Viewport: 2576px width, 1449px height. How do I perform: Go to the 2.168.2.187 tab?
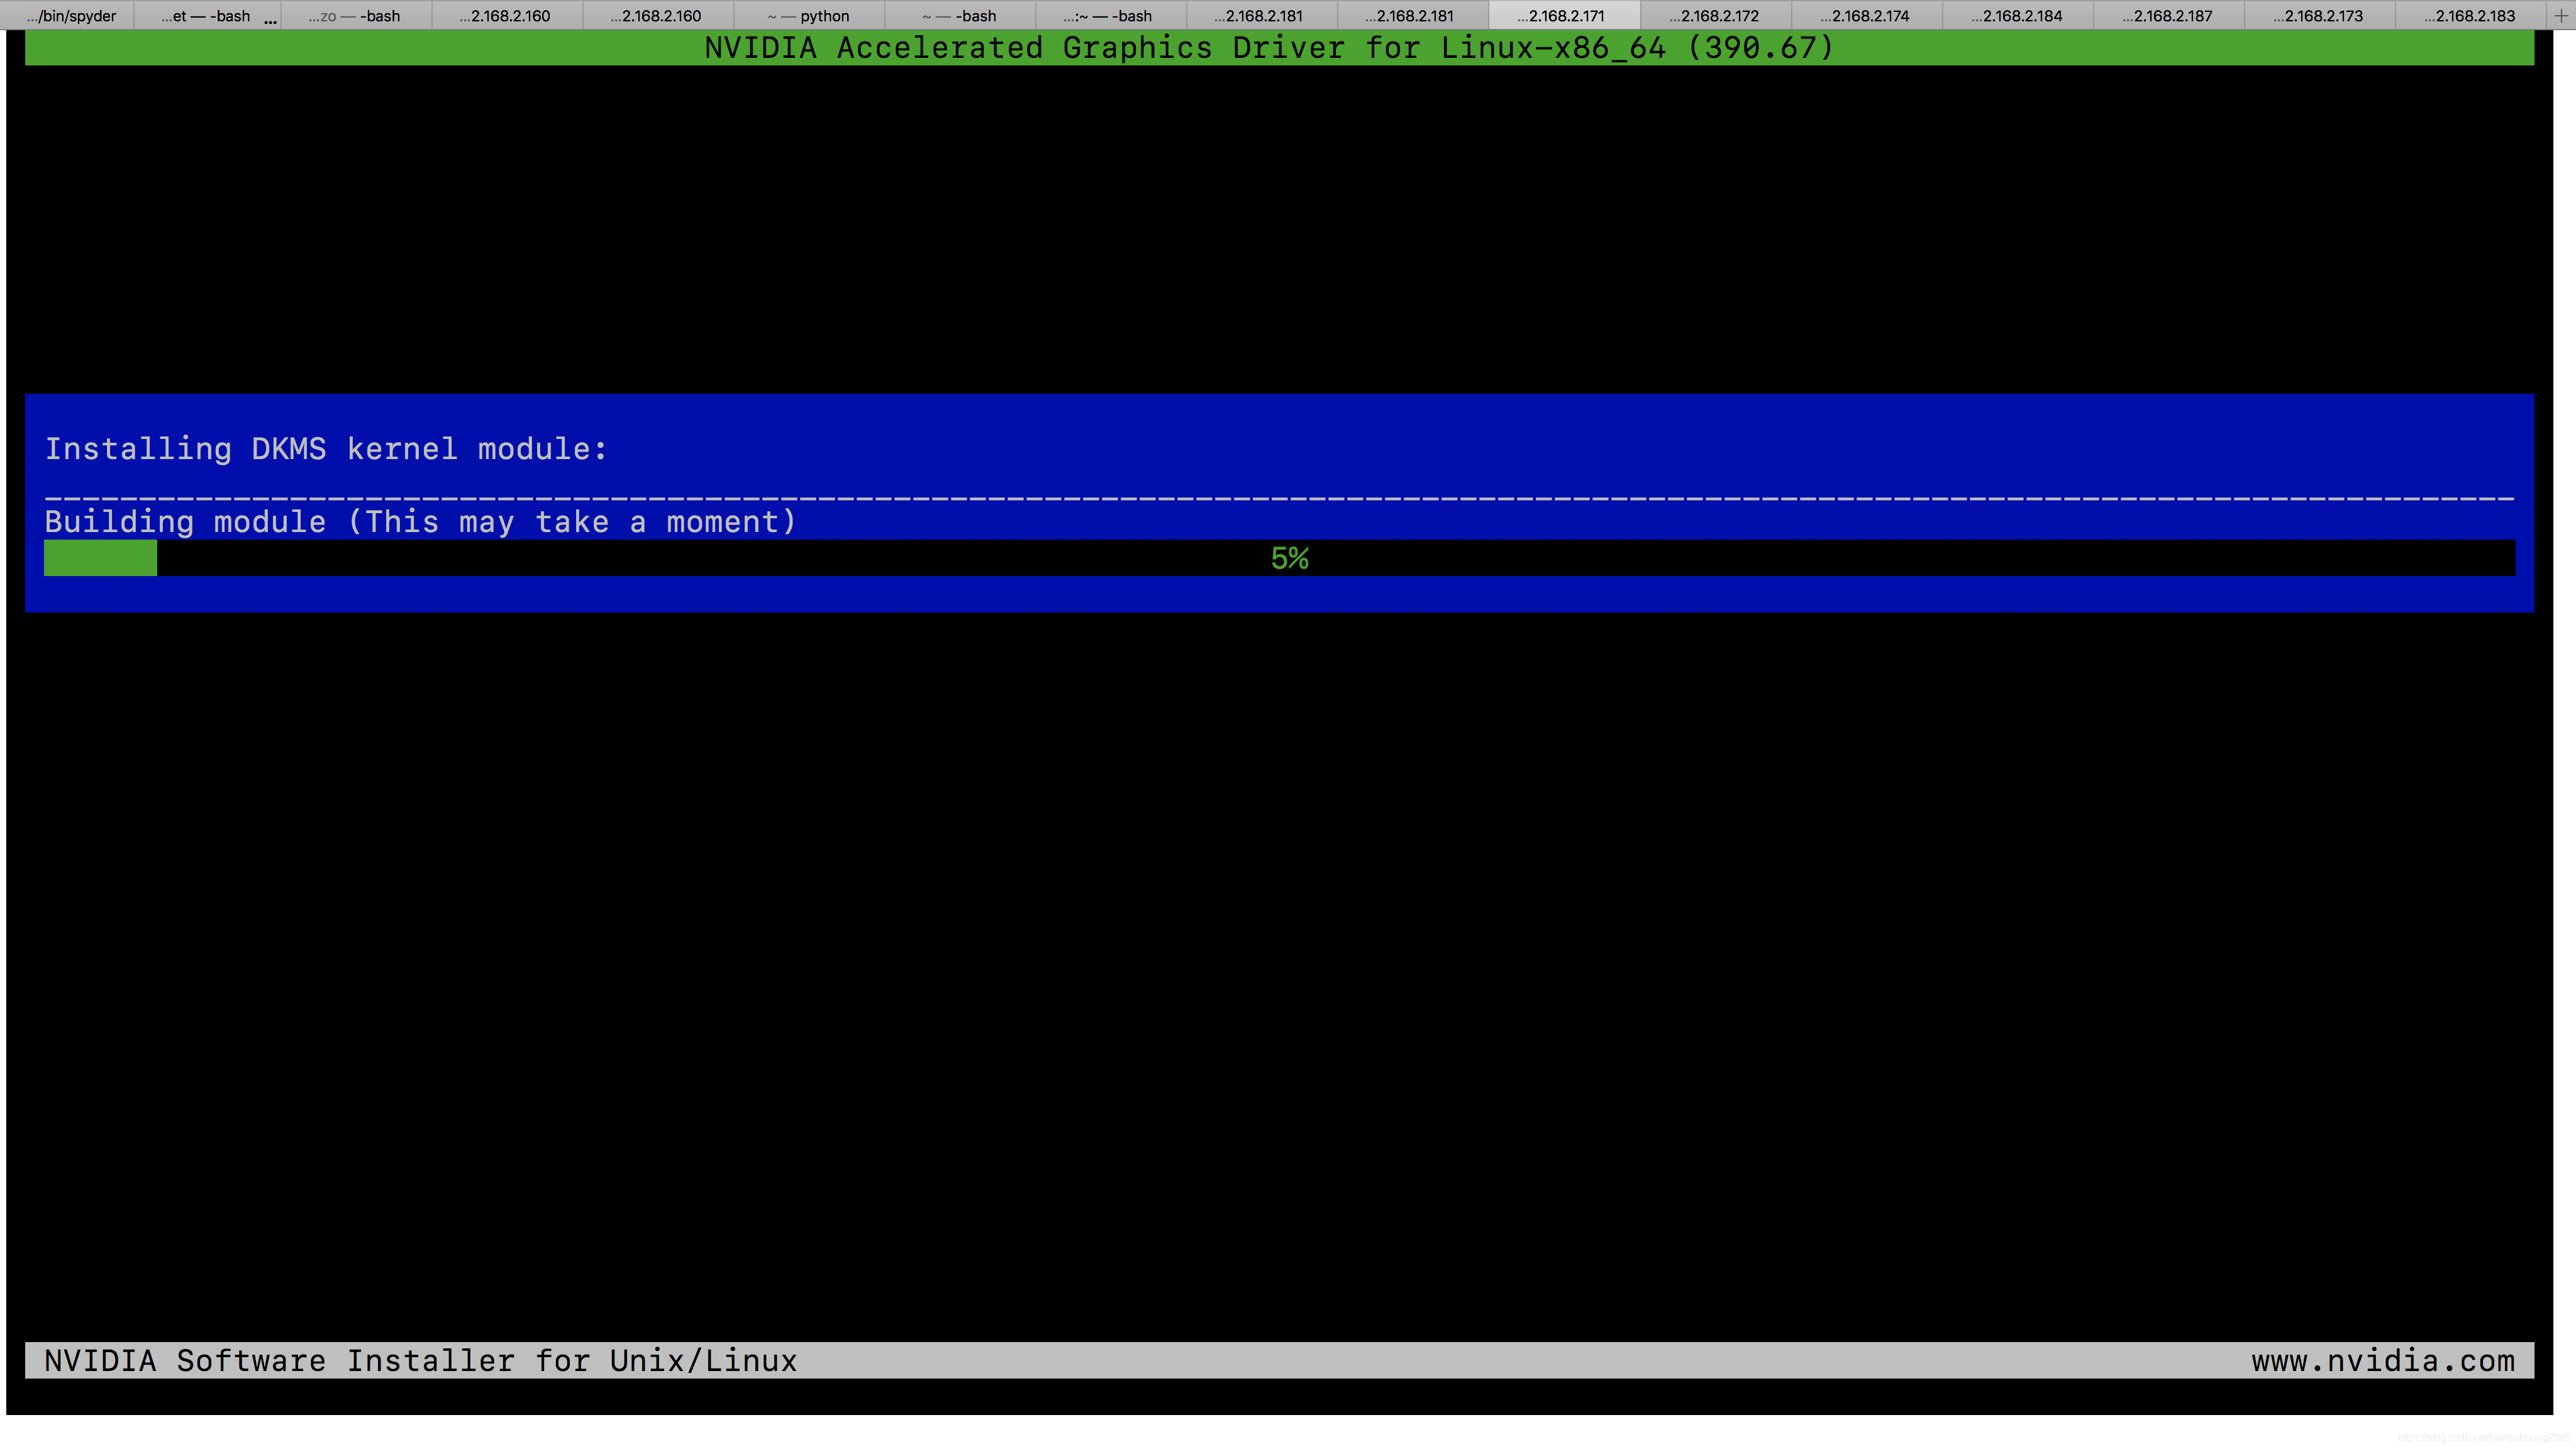[x=2168, y=16]
